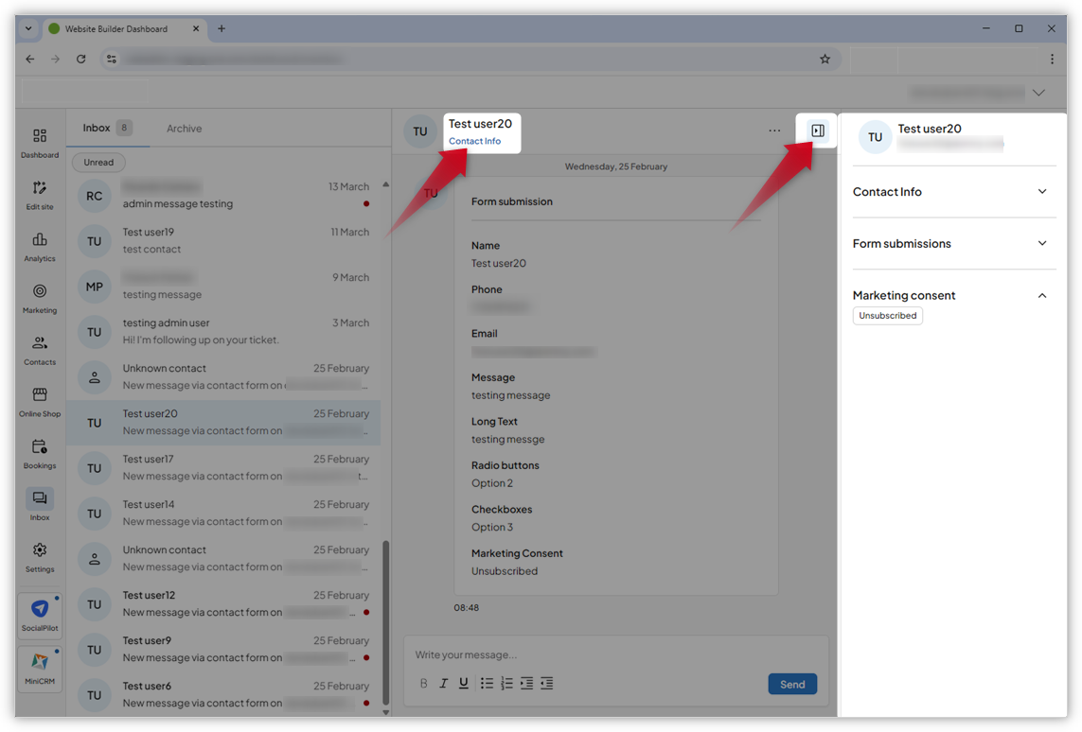This screenshot has width=1082, height=732.
Task: Click the Unsubscribed marketing consent chip
Action: point(887,315)
